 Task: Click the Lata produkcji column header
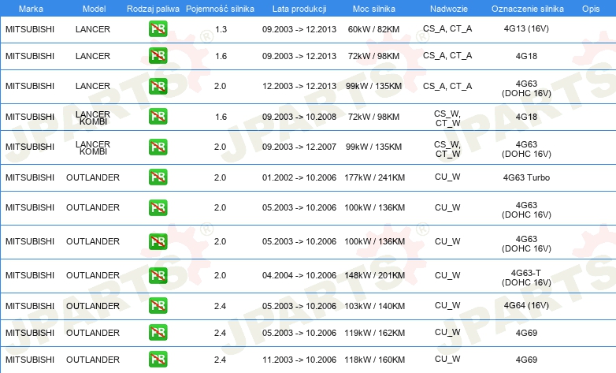pos(299,9)
